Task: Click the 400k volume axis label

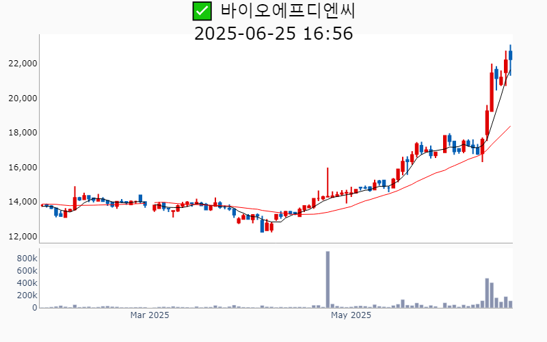Action: tap(27, 283)
